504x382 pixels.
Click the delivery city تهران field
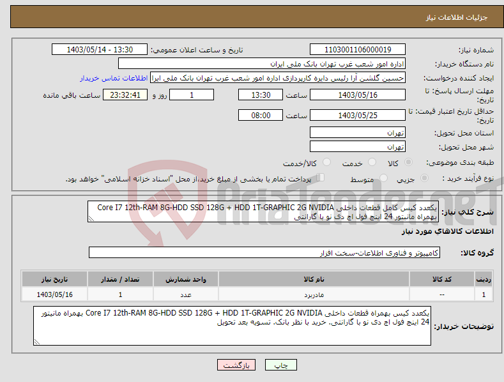coord(358,147)
